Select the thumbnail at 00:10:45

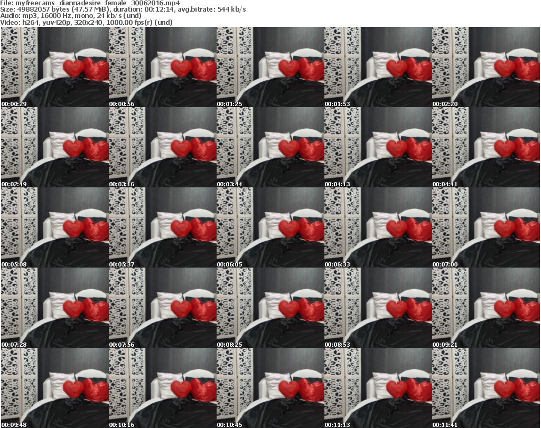coord(270,388)
